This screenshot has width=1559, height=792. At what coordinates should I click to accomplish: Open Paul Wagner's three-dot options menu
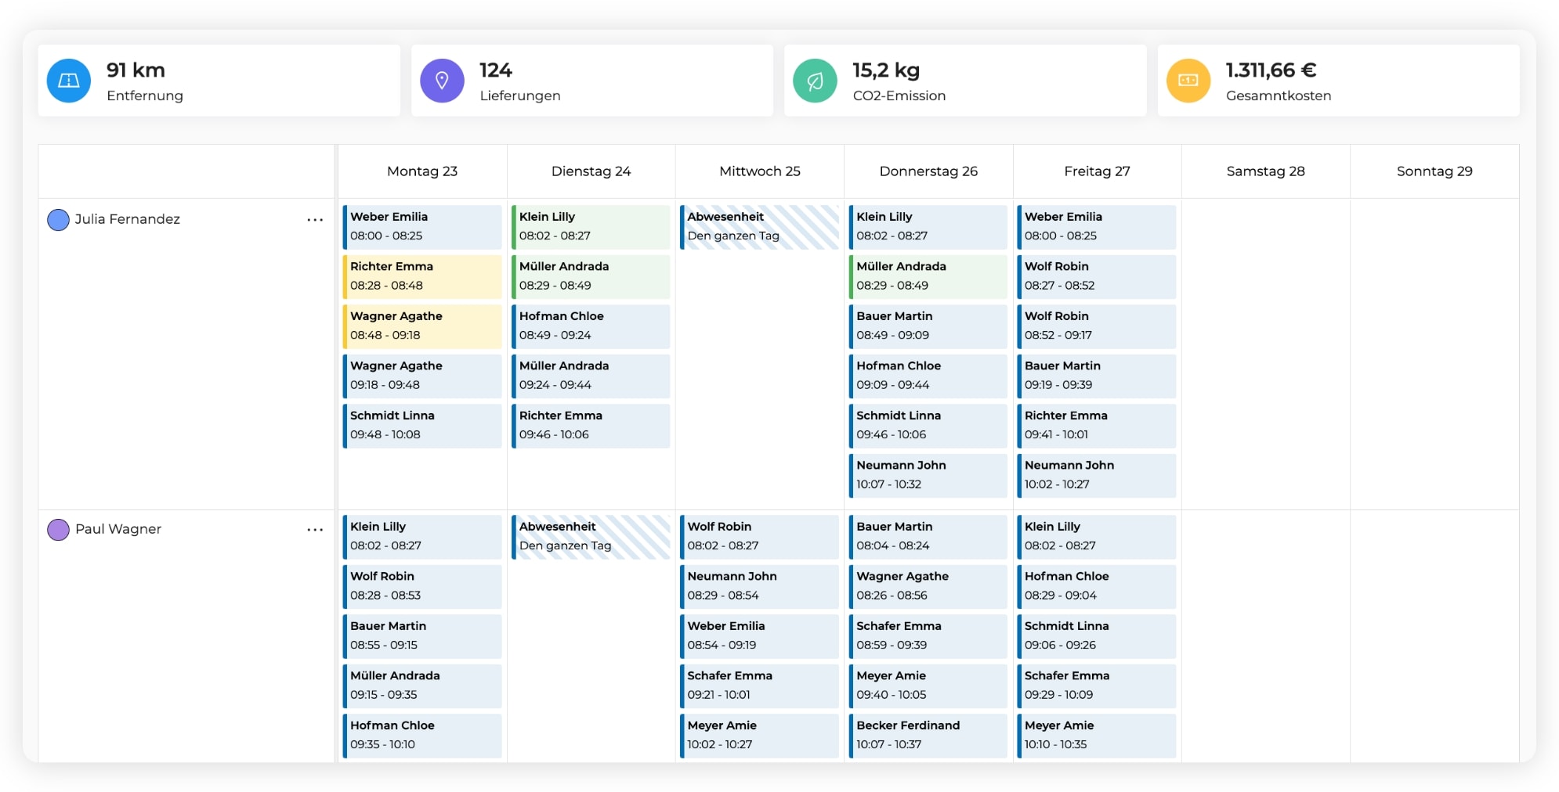[315, 530]
